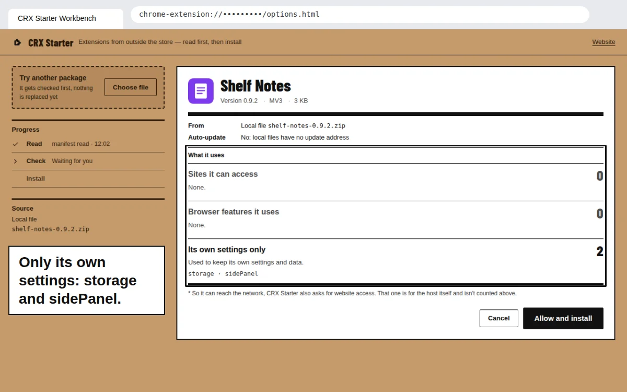The image size is (627, 392).
Task: Click Allow and install
Action: pyautogui.click(x=563, y=318)
